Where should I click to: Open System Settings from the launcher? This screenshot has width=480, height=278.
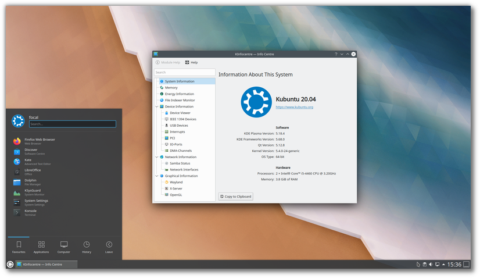click(x=64, y=202)
